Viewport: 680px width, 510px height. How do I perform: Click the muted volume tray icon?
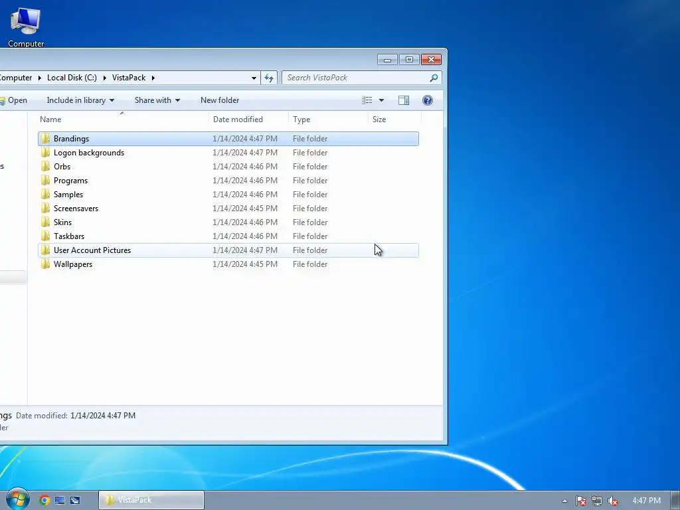tap(612, 501)
